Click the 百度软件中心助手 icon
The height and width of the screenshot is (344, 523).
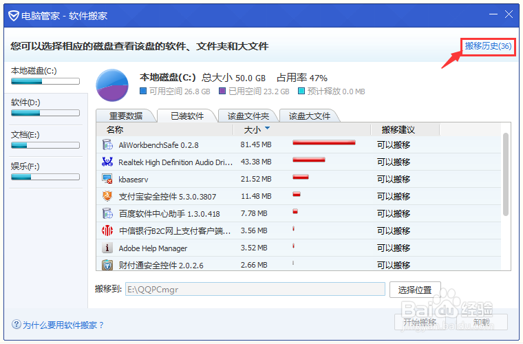(107, 213)
